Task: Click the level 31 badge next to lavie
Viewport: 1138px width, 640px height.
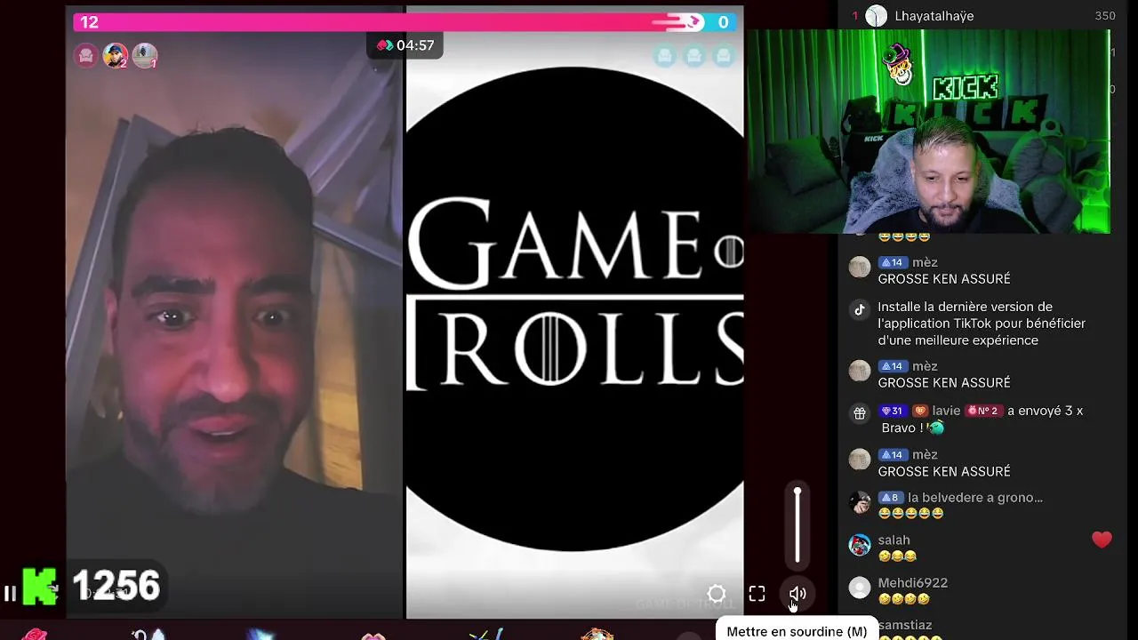Action: [893, 411]
